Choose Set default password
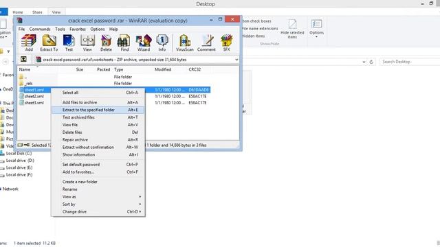This screenshot has width=440, height=247. [x=98, y=165]
